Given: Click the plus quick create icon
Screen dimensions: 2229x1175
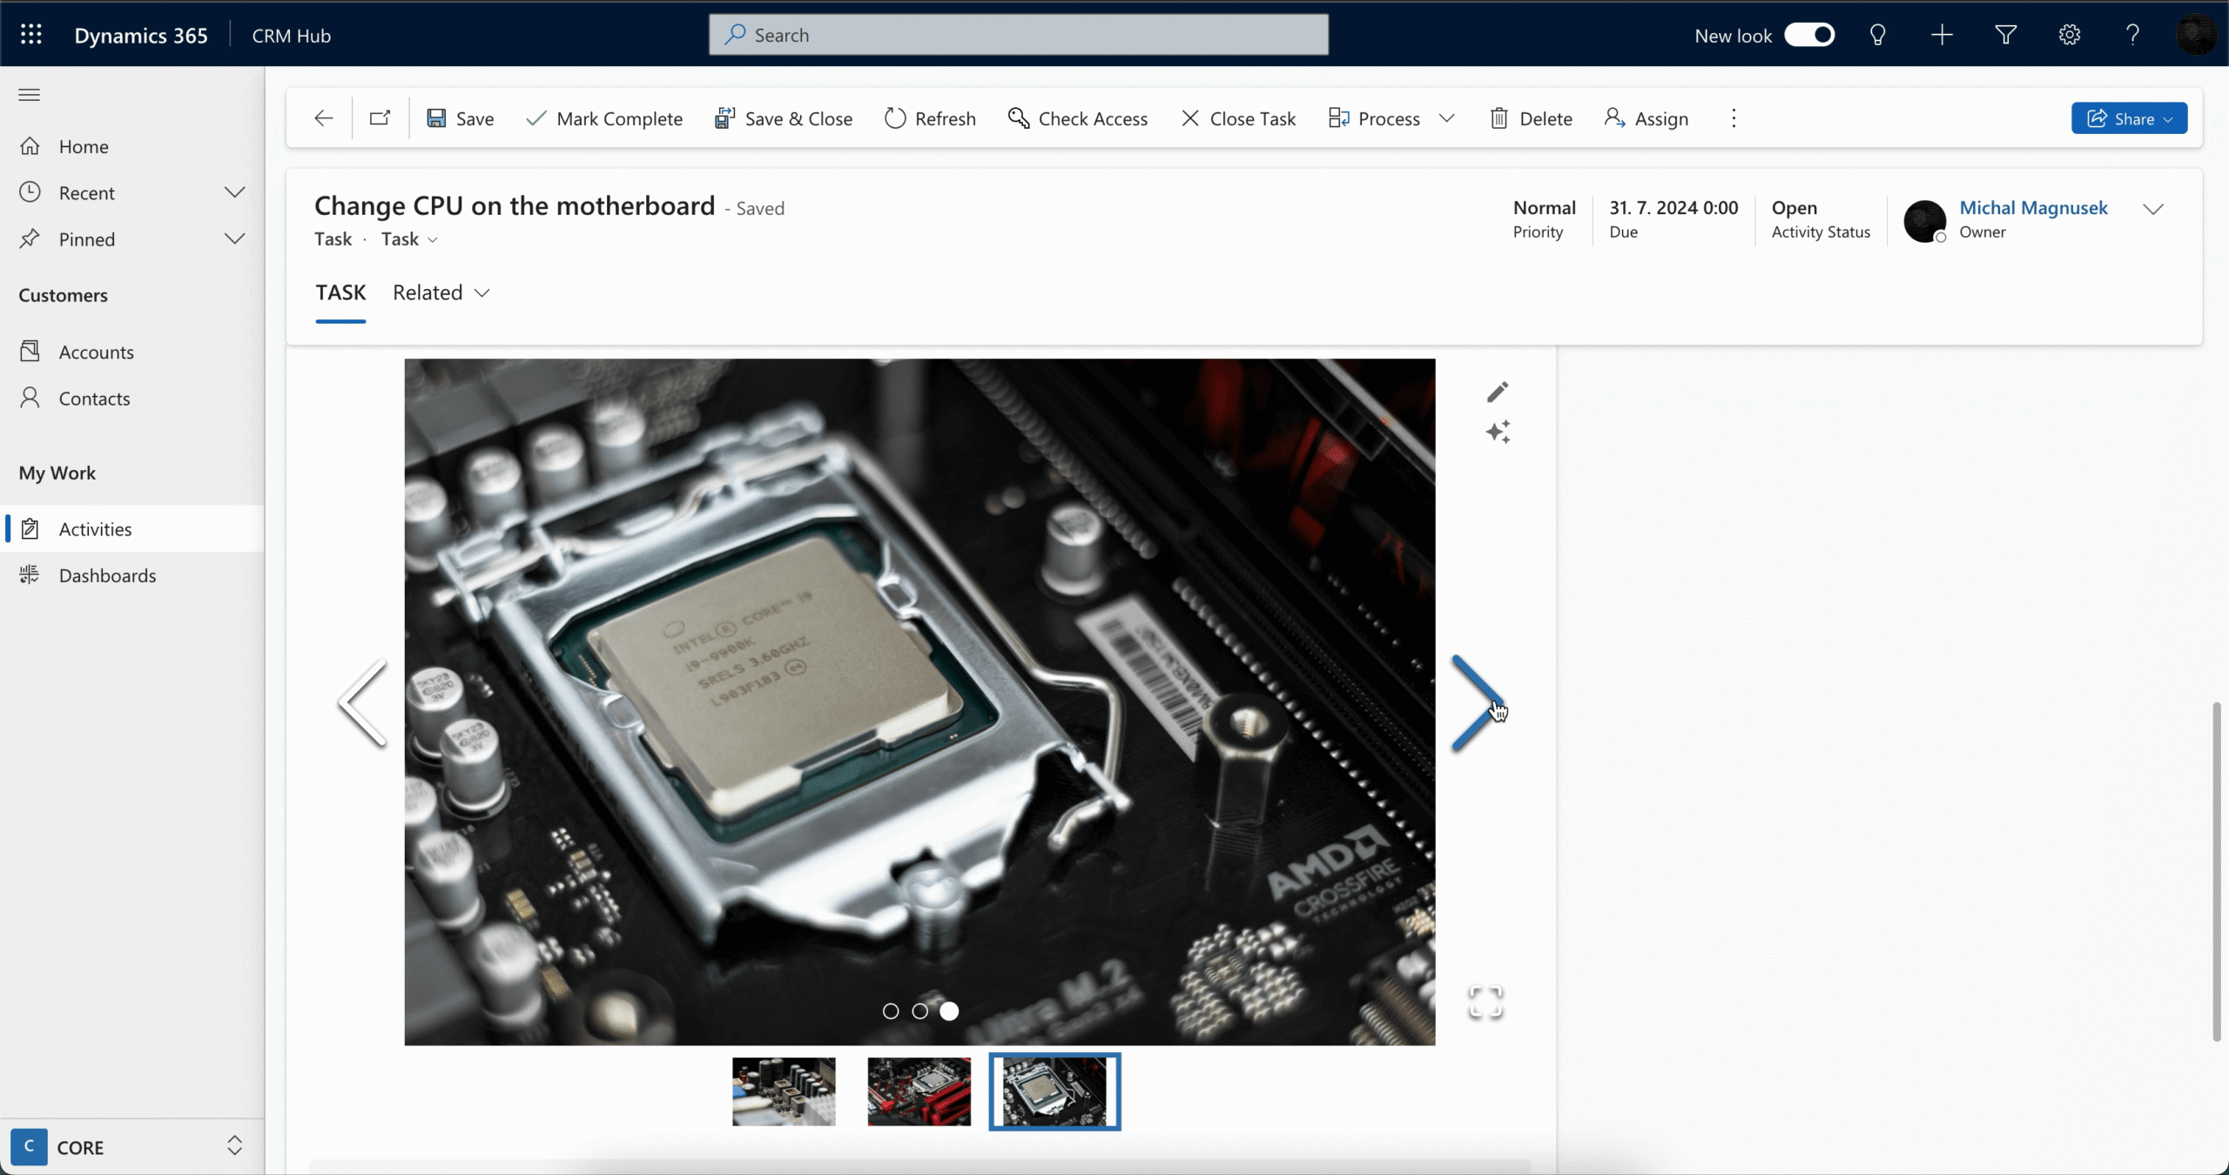Looking at the screenshot, I should click(x=1942, y=35).
